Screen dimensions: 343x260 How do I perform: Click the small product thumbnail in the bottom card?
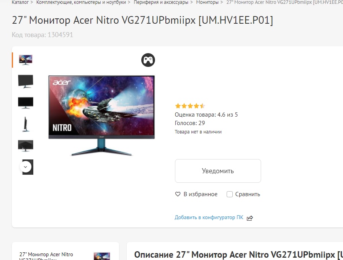click(x=102, y=256)
